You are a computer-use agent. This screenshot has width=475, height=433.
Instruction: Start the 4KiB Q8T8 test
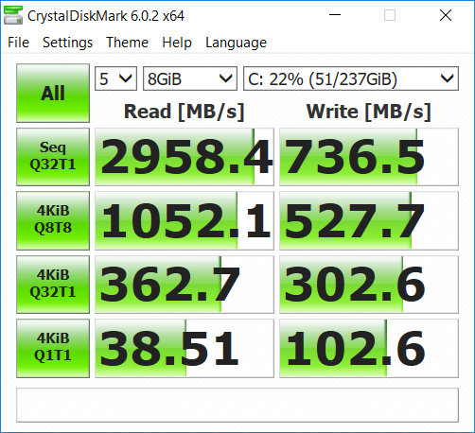click(53, 220)
